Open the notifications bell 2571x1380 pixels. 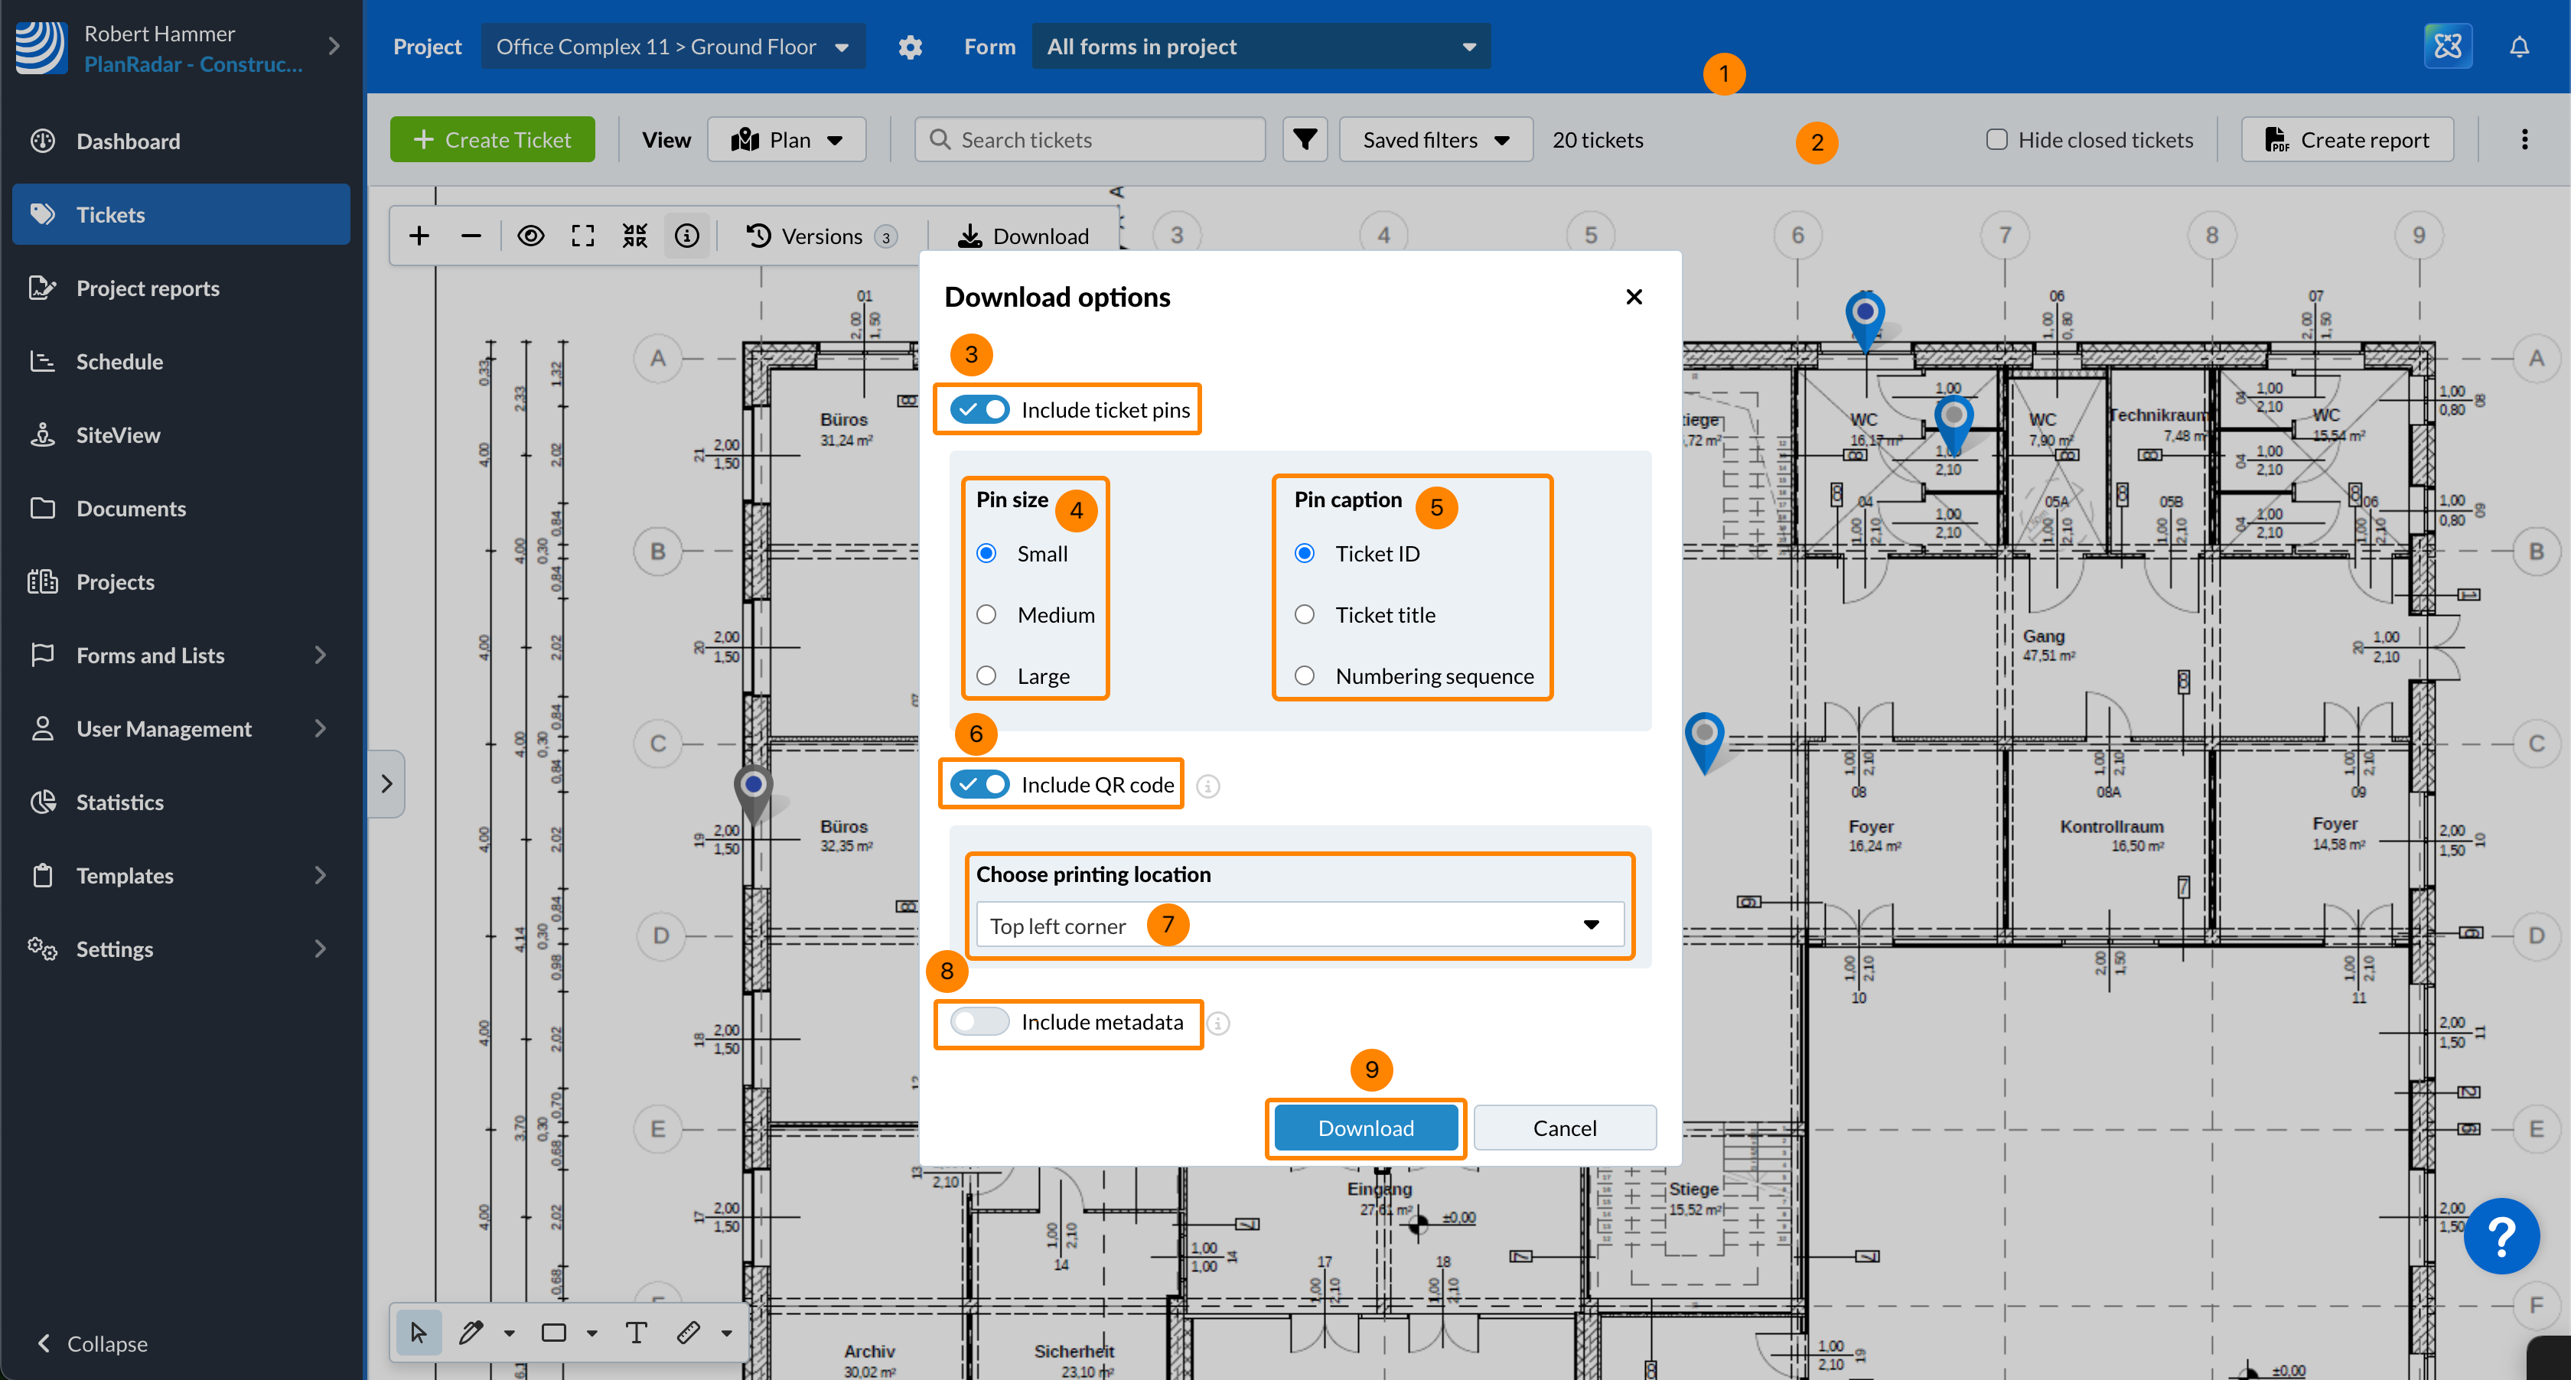(x=2519, y=47)
